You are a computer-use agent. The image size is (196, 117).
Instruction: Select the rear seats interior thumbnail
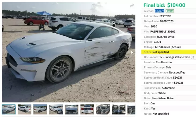[119, 109]
